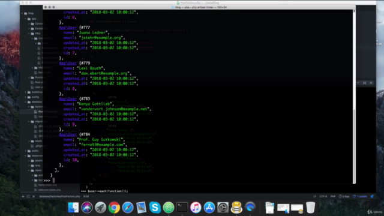Open Safari compass icon in dock
The image size is (384, 216).
[128, 208]
